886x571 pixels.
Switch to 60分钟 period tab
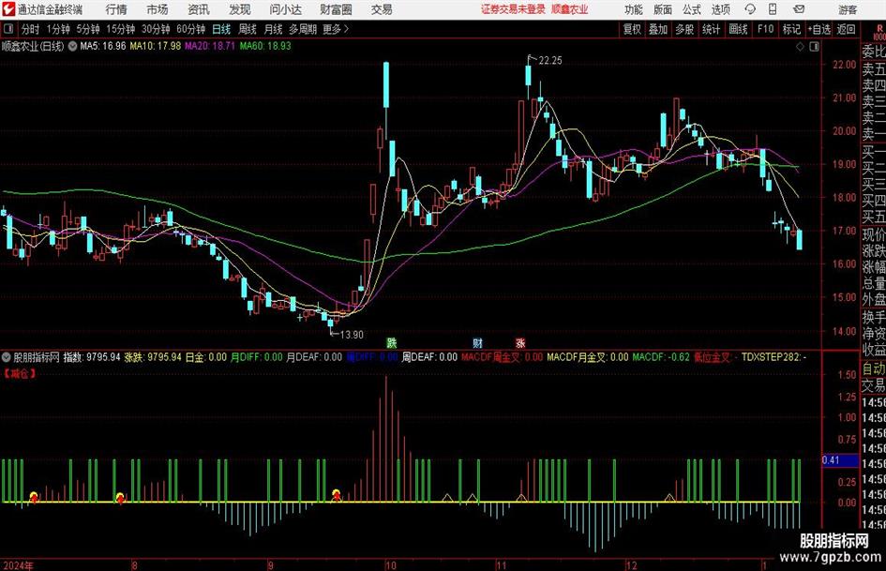point(191,29)
